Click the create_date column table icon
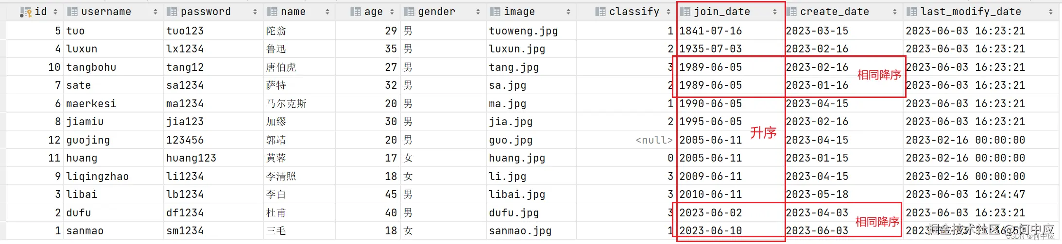This screenshot has height=244, width=1062. click(791, 12)
